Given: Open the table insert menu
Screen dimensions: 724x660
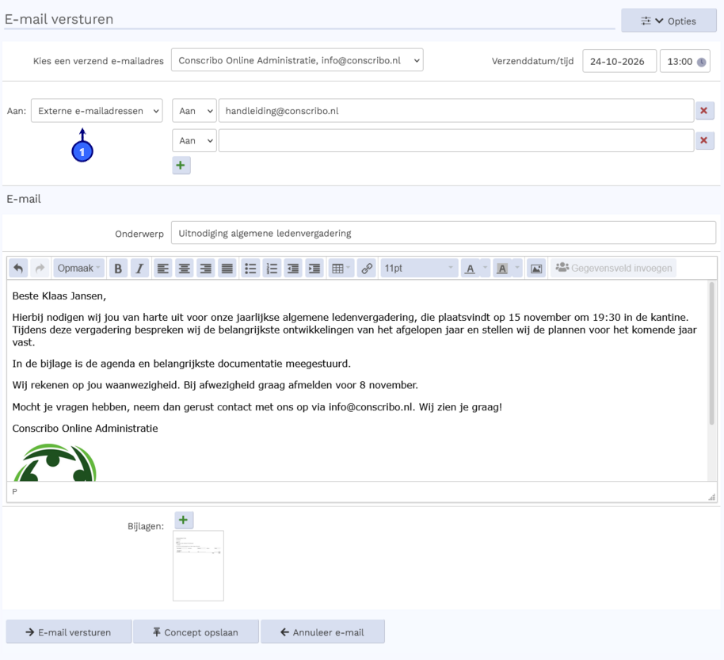Looking at the screenshot, I should tap(341, 269).
